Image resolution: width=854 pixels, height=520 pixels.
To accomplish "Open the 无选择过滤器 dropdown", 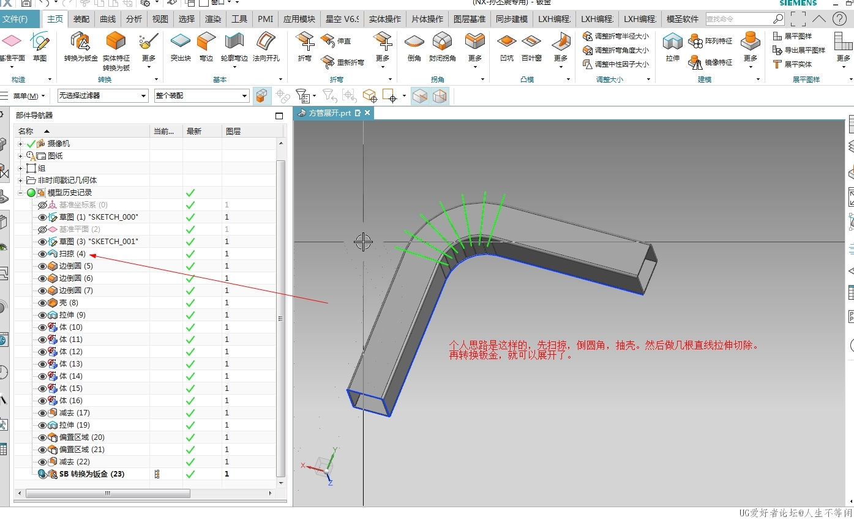I will [103, 95].
